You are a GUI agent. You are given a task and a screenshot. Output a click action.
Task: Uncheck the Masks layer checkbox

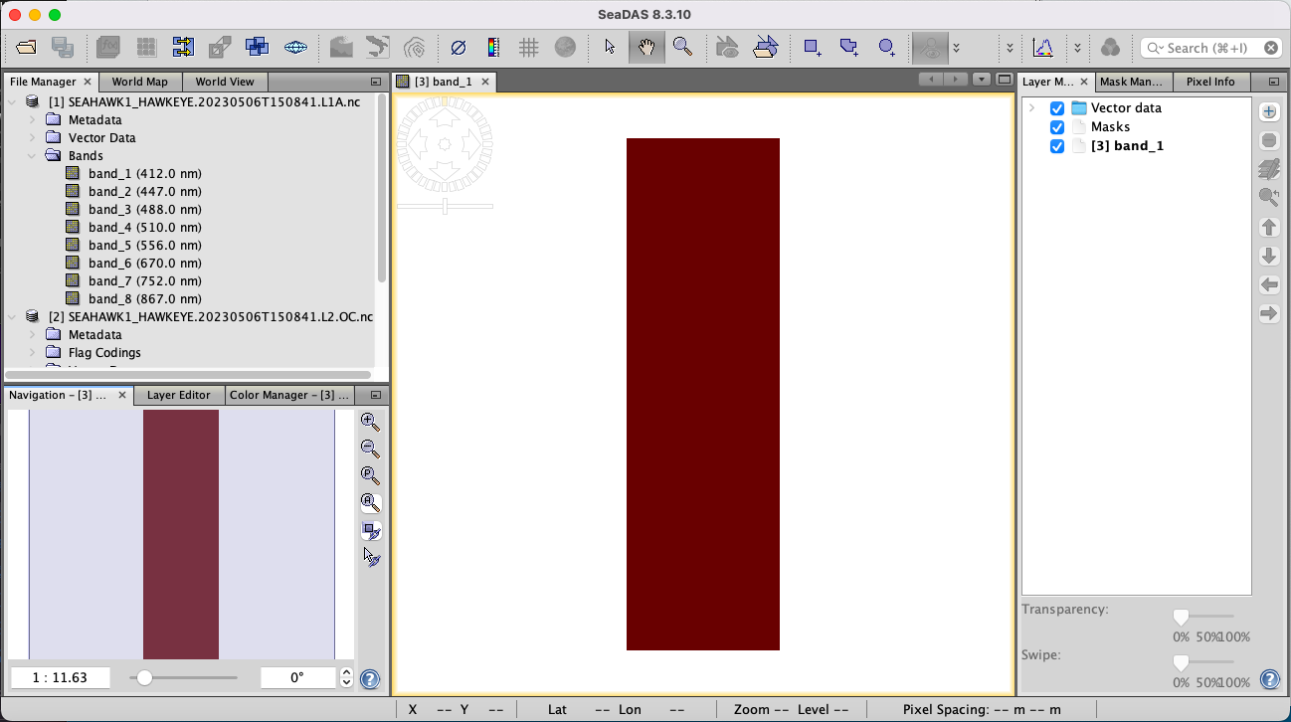point(1057,127)
